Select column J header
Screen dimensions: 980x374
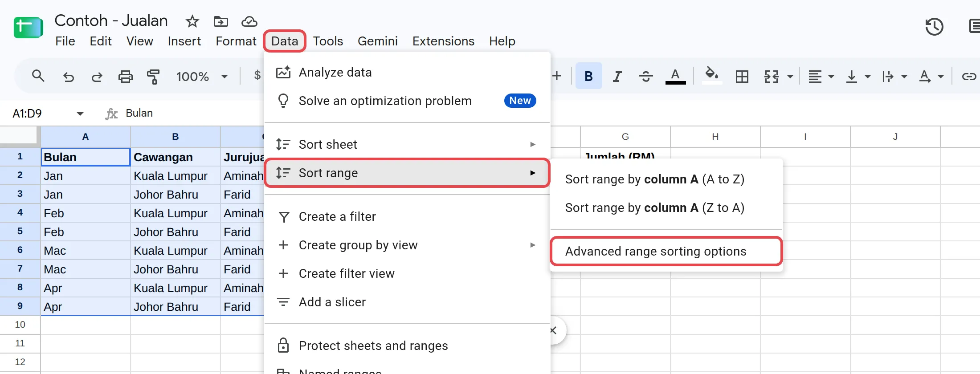pyautogui.click(x=895, y=137)
